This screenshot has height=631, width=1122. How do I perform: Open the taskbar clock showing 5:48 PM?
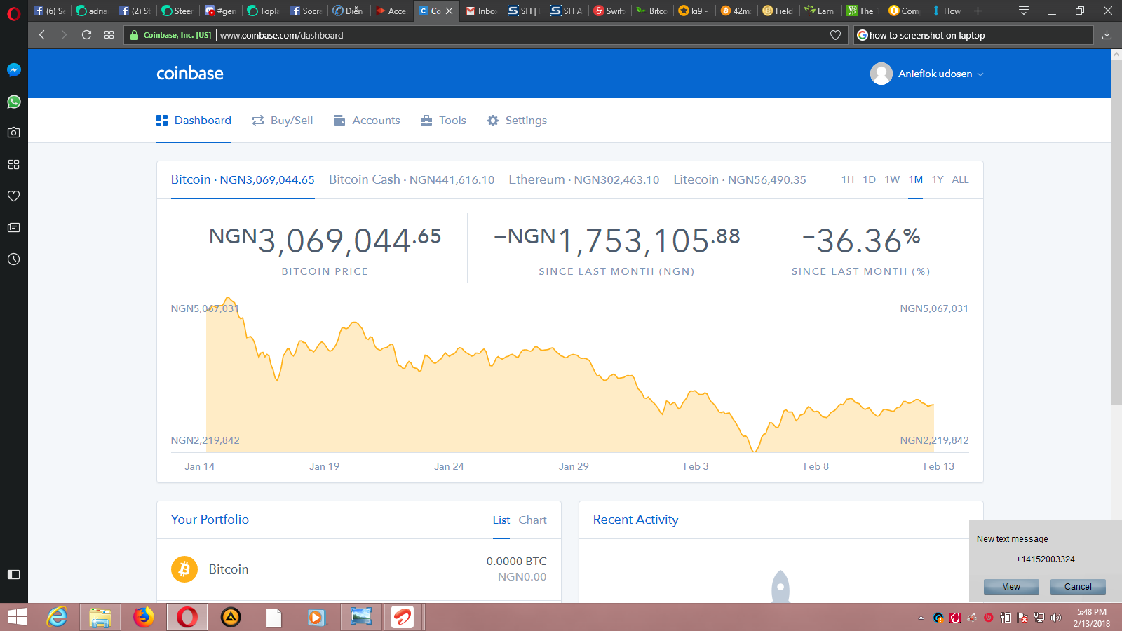pyautogui.click(x=1092, y=618)
